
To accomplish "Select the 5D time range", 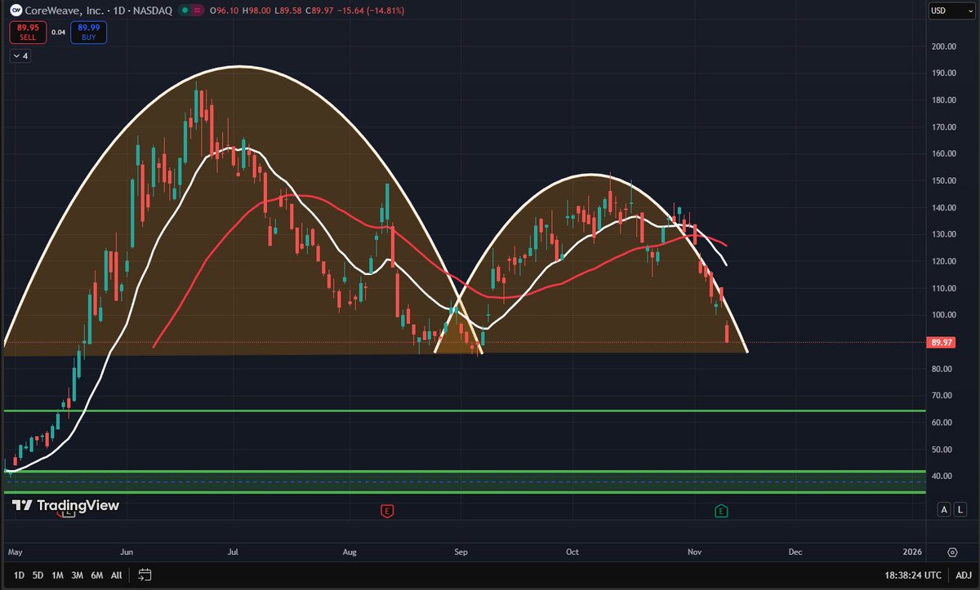I will pos(38,574).
